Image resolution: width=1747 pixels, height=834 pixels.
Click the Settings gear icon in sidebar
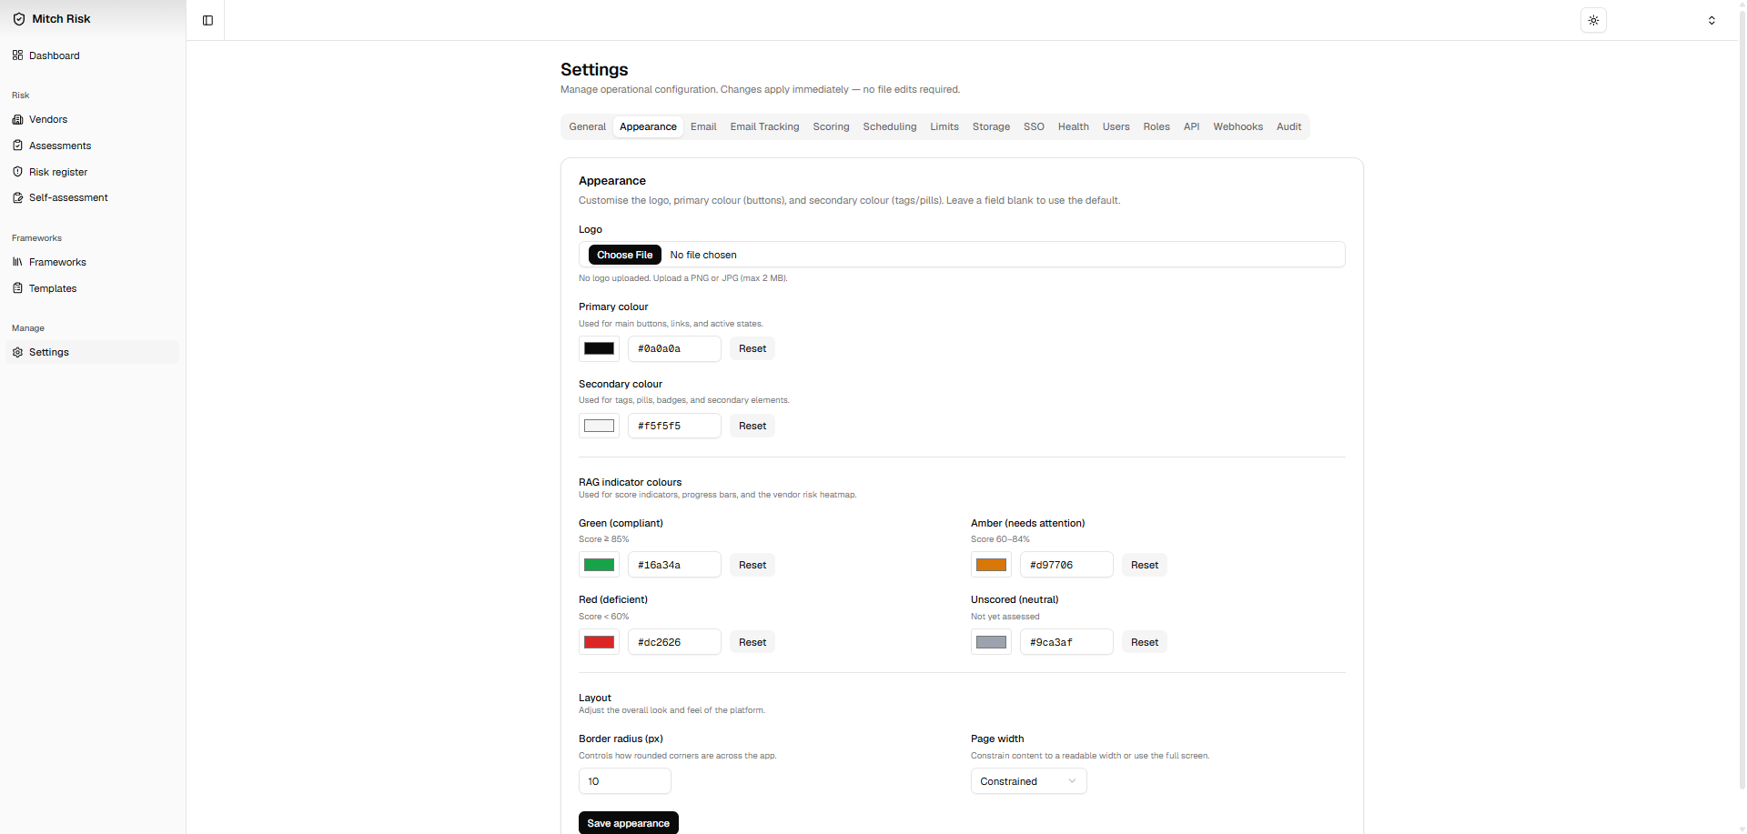17,352
